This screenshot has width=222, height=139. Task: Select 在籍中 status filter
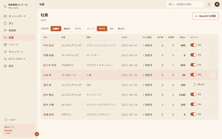(x=56, y=29)
